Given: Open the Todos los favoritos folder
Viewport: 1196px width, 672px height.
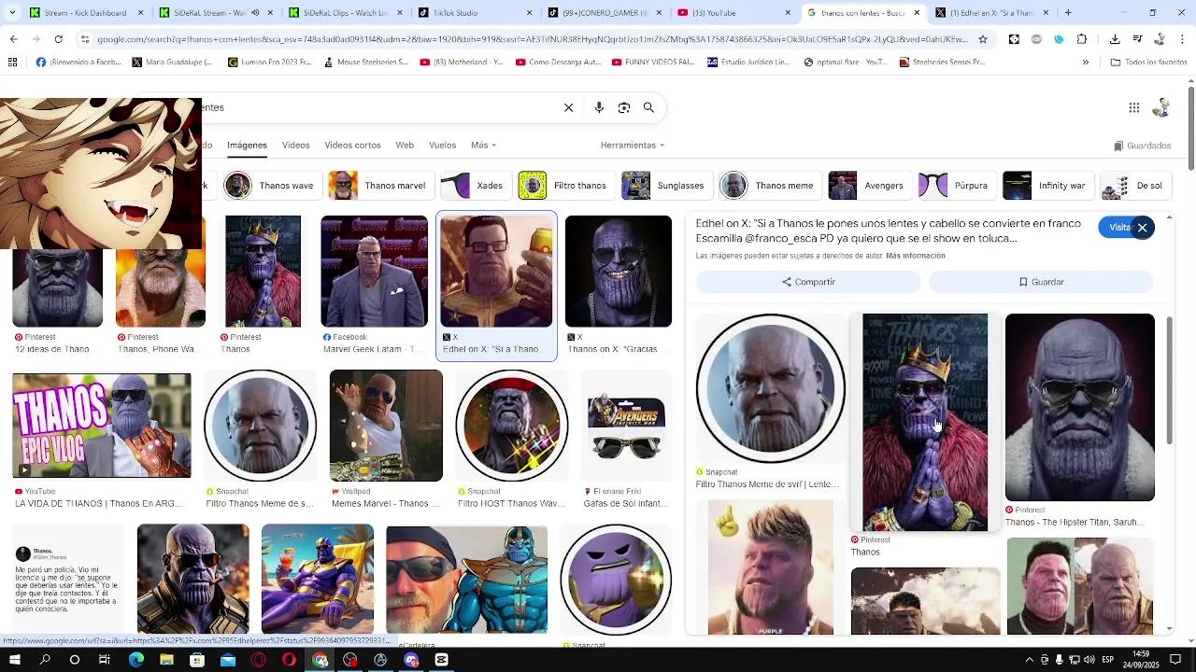Looking at the screenshot, I should (1148, 62).
